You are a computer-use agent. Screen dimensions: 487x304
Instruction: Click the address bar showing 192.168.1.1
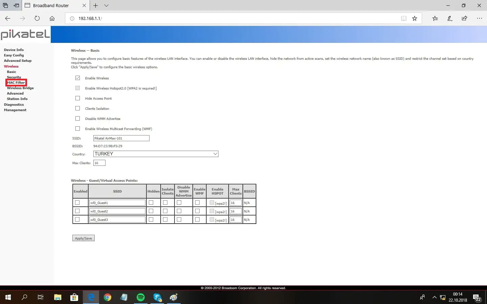[233, 19]
